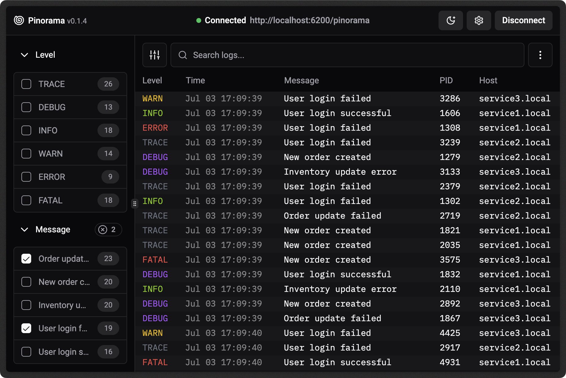Uncheck the User login failed filter
The height and width of the screenshot is (378, 566).
pos(26,328)
